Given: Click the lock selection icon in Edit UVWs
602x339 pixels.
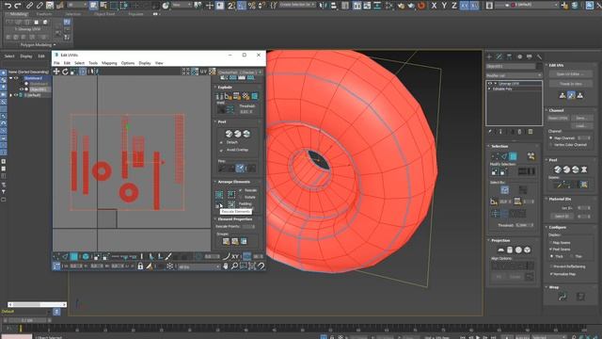Looking at the screenshot, I should [140, 266].
